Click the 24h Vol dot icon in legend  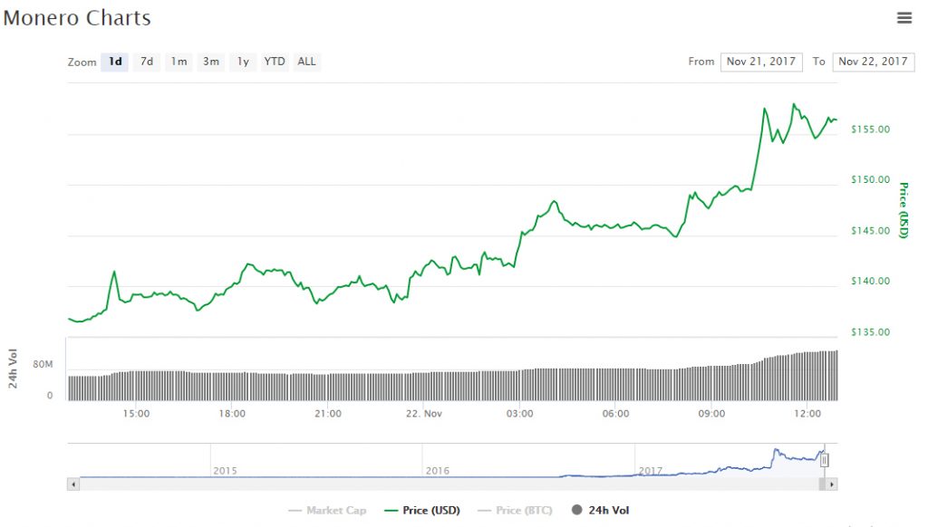tap(577, 511)
